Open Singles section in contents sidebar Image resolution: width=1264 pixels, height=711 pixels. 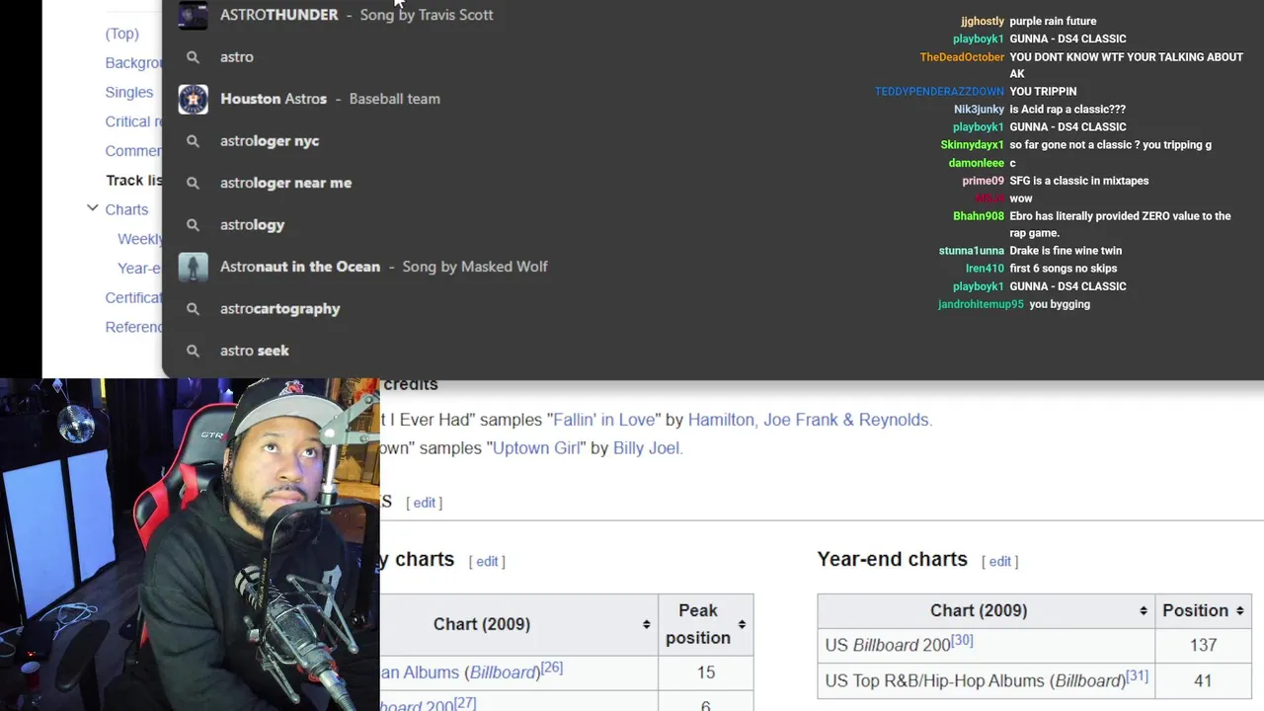(x=129, y=92)
